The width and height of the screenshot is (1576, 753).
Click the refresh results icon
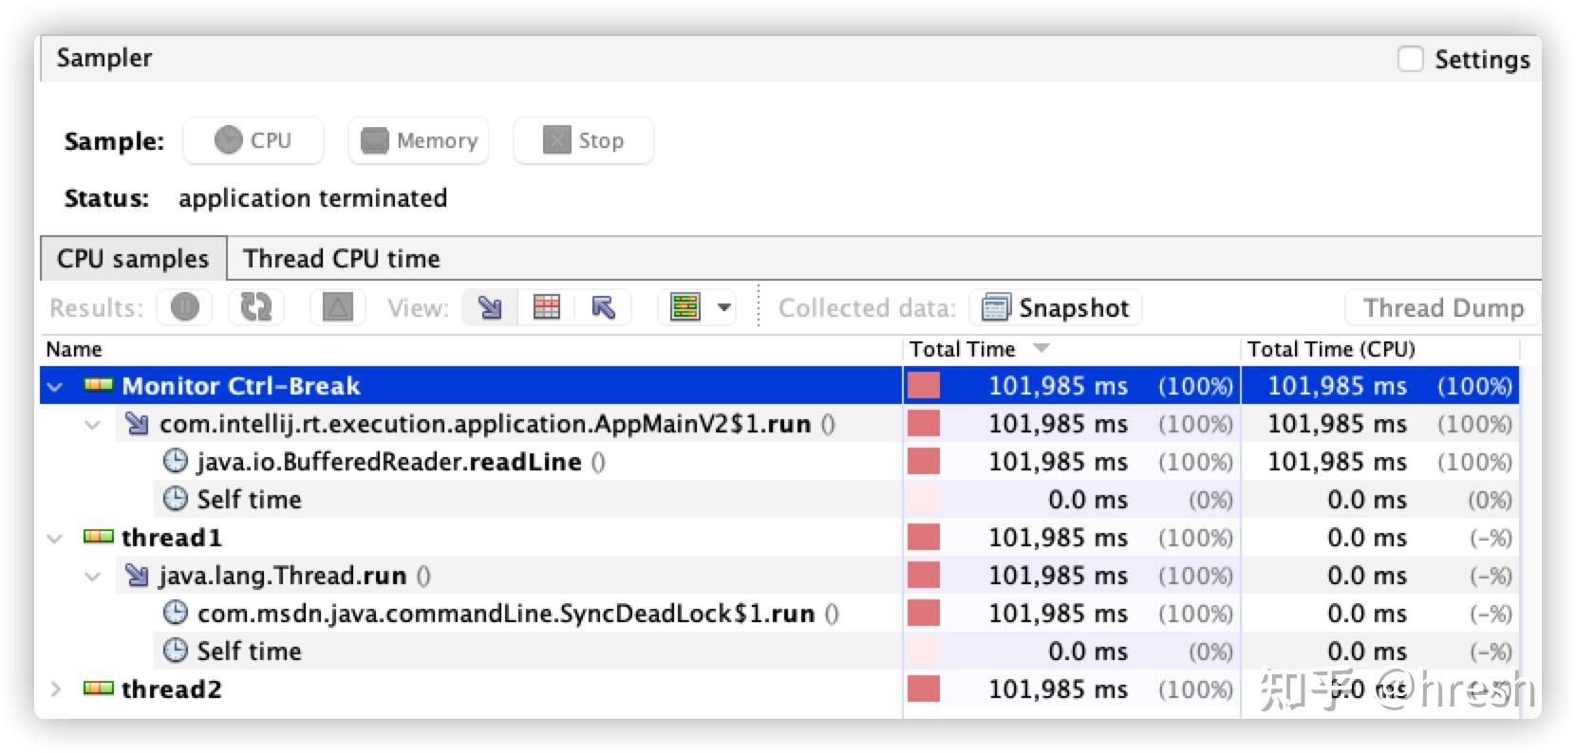point(256,307)
